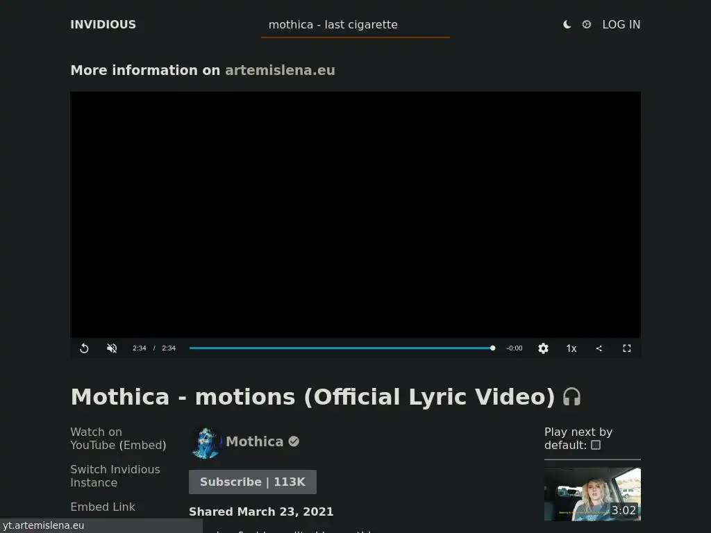Open the share icon in the player
The image size is (711, 533).
pyautogui.click(x=599, y=348)
